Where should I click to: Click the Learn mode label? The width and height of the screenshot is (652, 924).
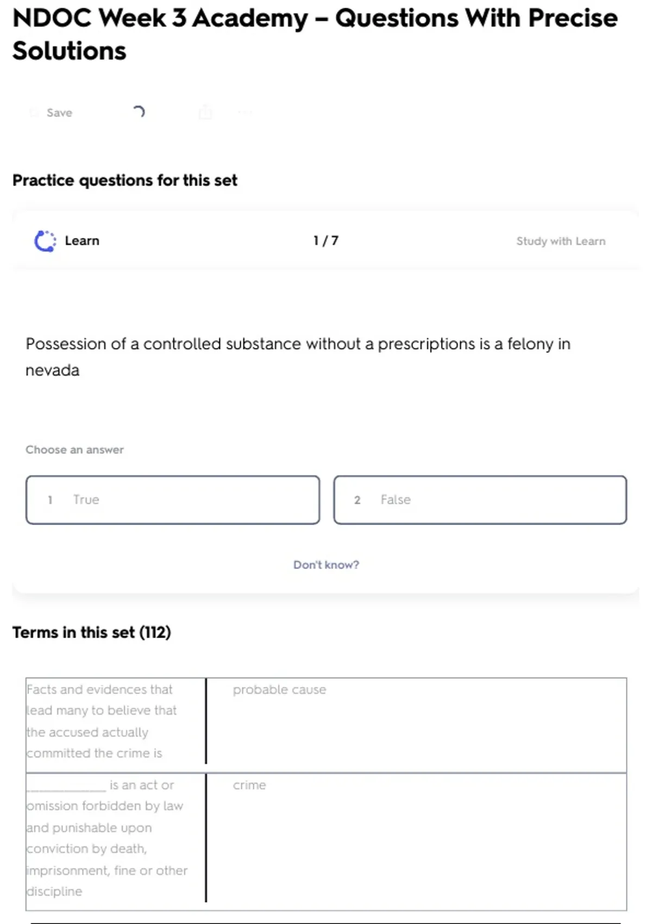tap(82, 241)
